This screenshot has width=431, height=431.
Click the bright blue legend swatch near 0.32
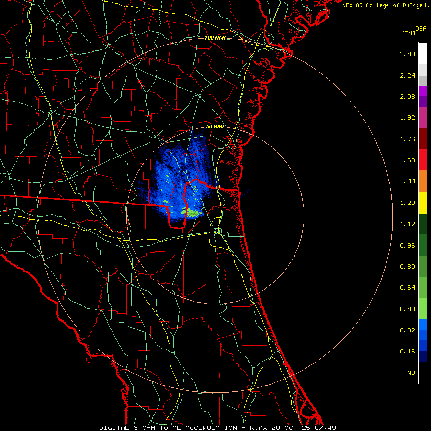pos(423,325)
